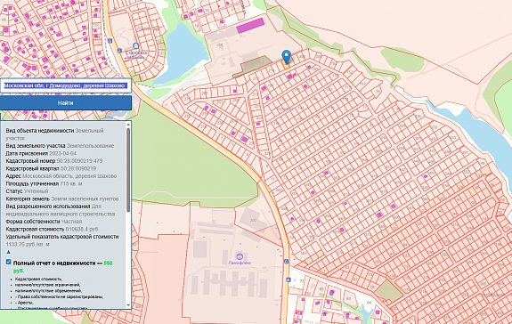Click the Аресты bullet item

(x=24, y=303)
